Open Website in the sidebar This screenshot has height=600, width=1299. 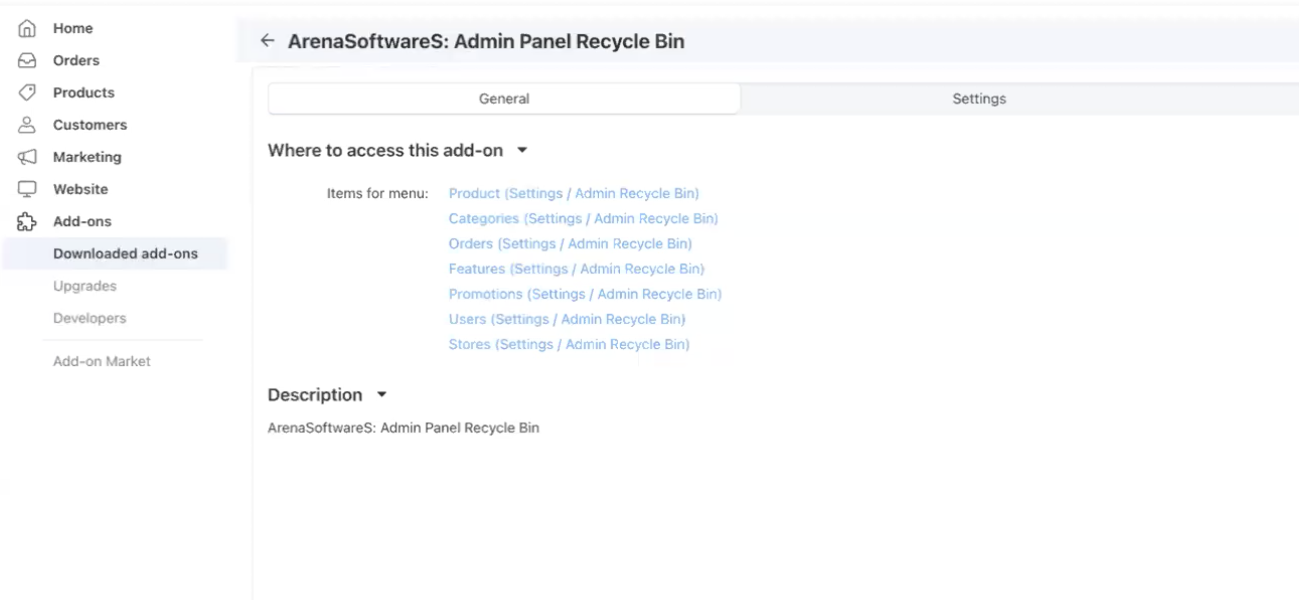81,189
